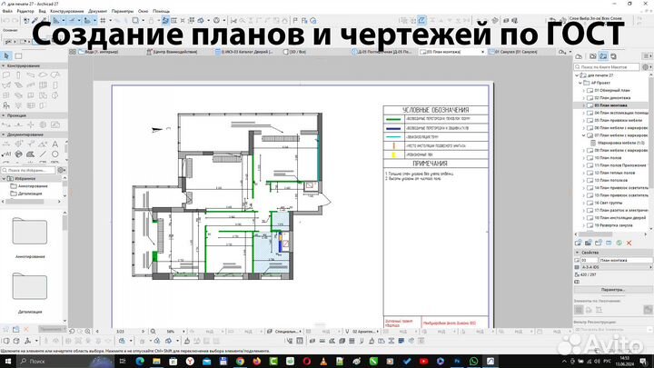Image resolution: width=654 pixels, height=368 pixels.
Task: Select the Arrow selection tool
Action: (6, 56)
